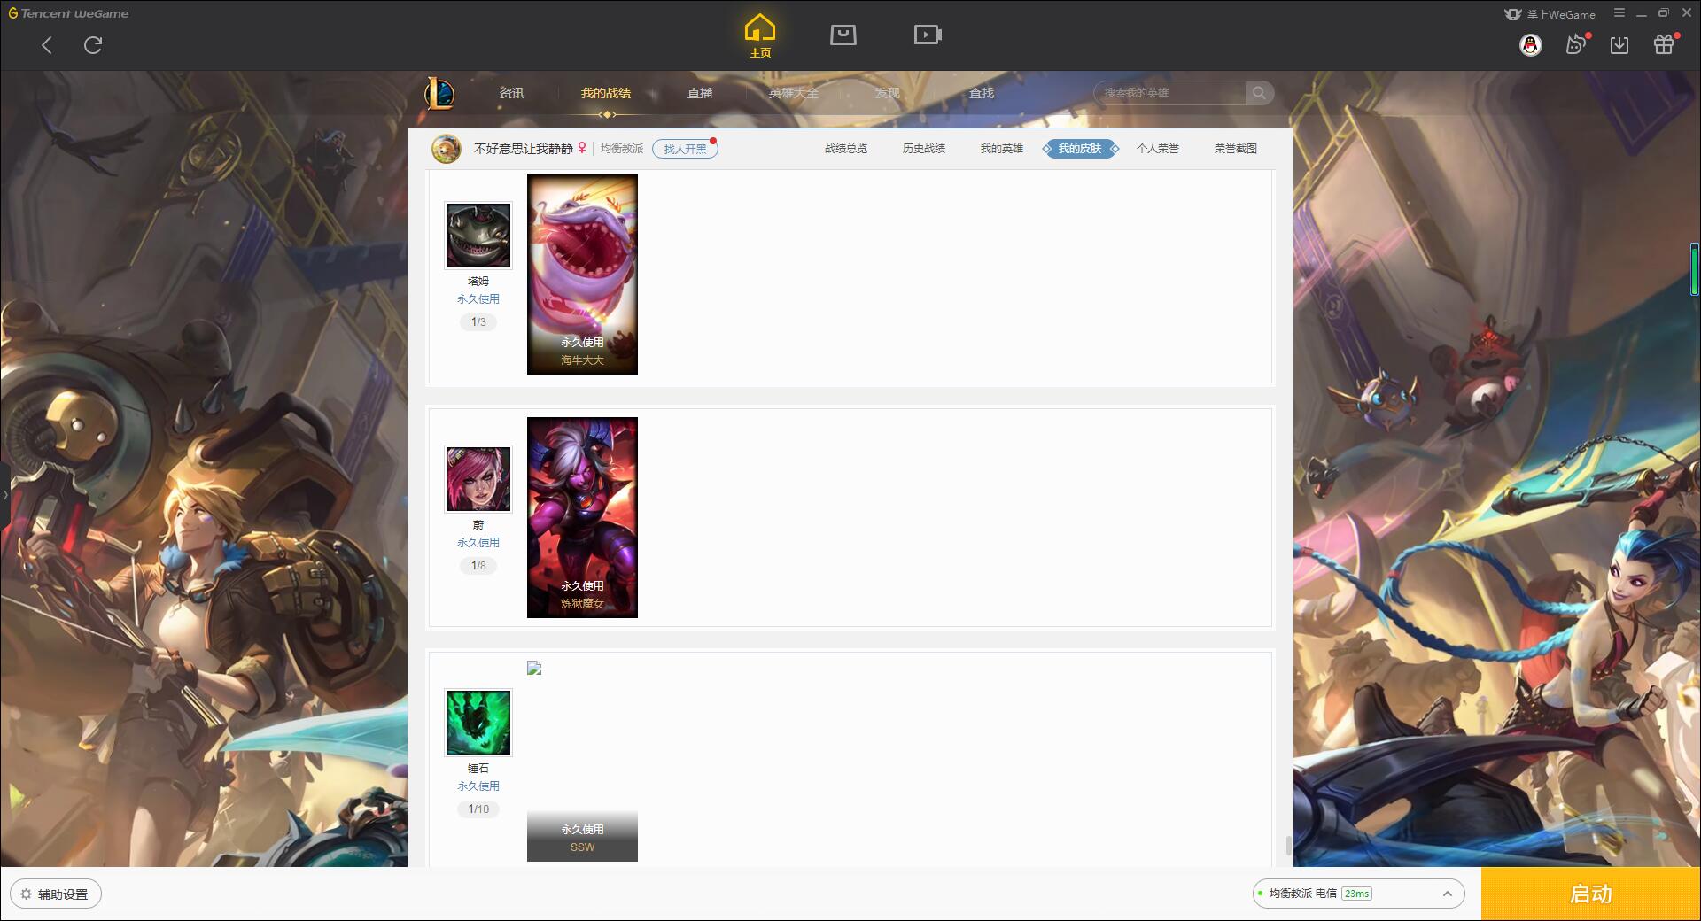Open the QQ penguin account icon
This screenshot has height=921, width=1701.
click(x=1531, y=45)
